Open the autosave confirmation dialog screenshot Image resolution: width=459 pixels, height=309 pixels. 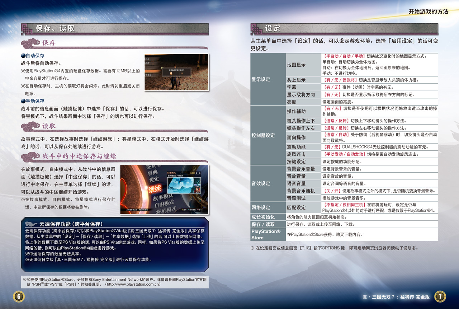coord(176,72)
